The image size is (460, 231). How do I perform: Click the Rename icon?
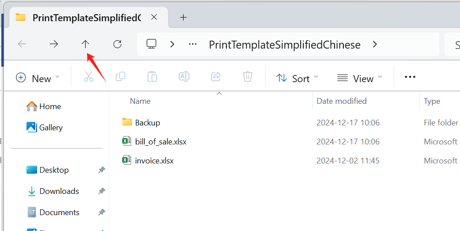coord(184,77)
